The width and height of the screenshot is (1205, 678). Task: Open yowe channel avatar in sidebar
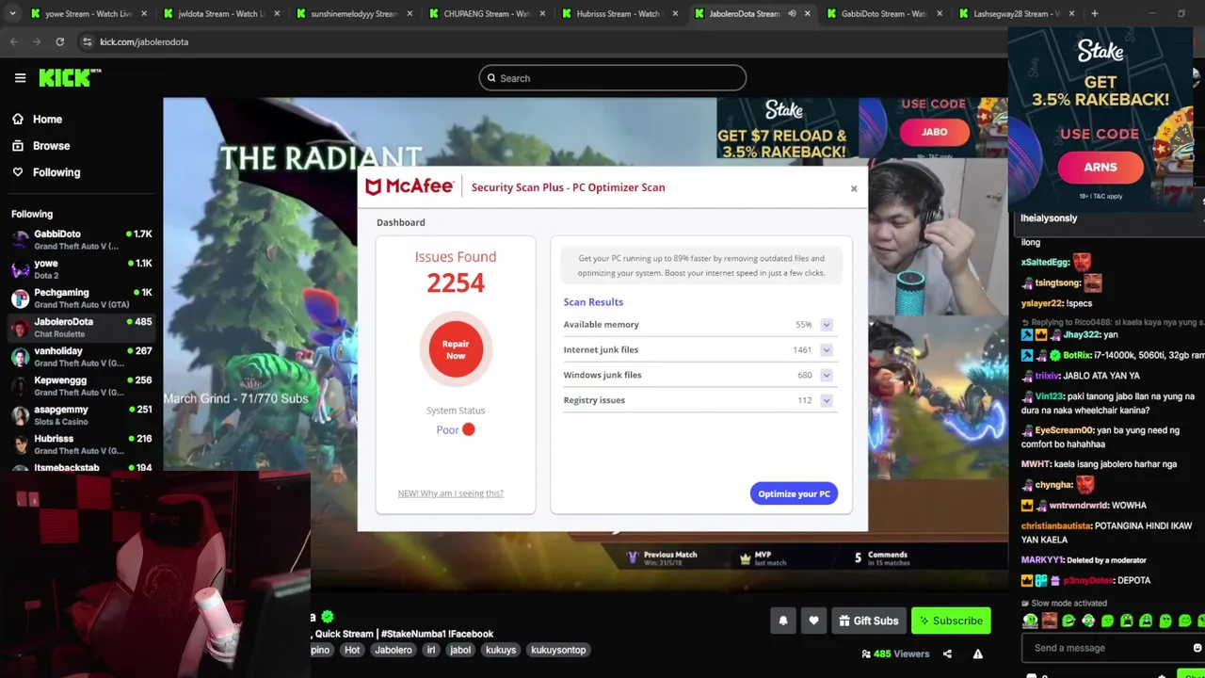pos(20,269)
